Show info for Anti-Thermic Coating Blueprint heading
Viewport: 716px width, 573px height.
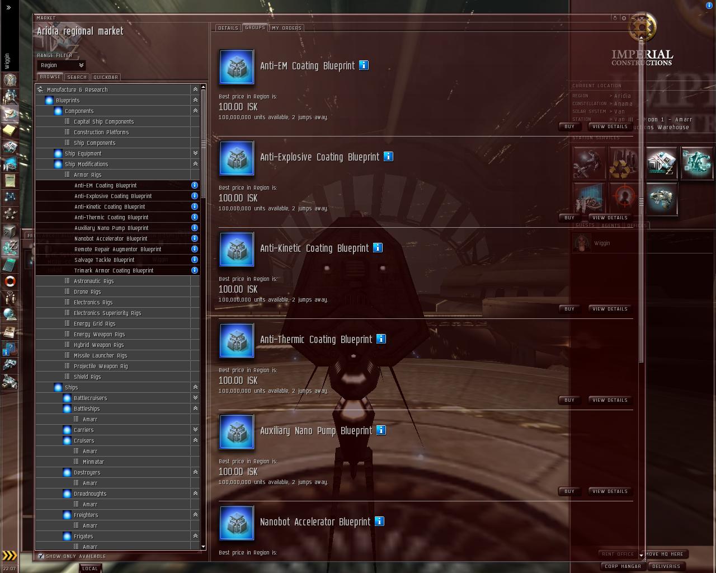381,339
